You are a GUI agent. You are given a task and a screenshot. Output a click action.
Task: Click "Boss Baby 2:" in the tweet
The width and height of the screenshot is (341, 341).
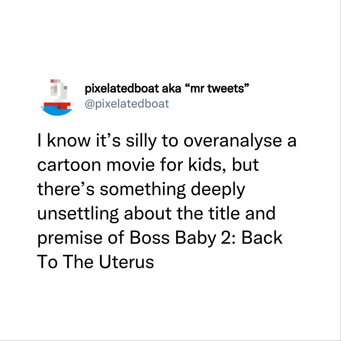[183, 238]
